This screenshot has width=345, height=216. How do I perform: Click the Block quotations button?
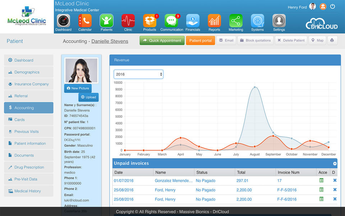(x=256, y=41)
